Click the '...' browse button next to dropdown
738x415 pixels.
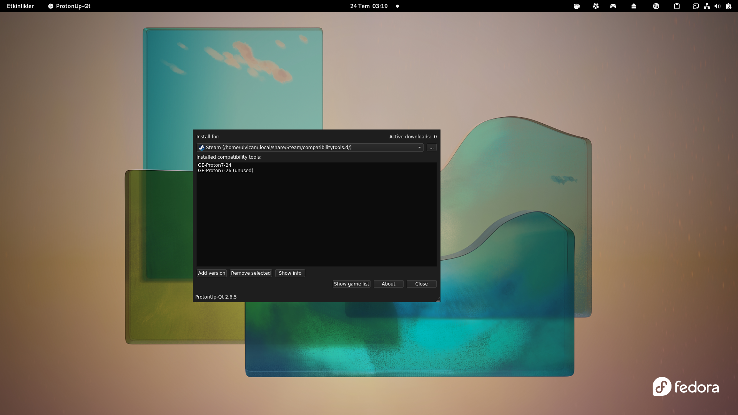point(431,148)
